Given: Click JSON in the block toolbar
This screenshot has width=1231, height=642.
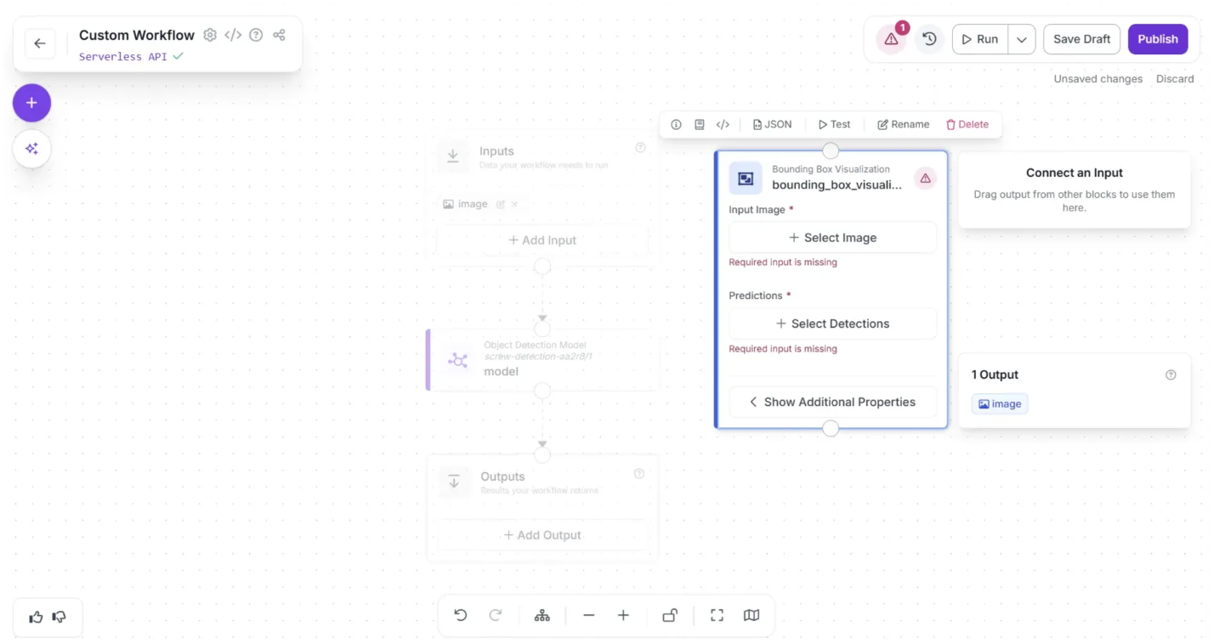Looking at the screenshot, I should 772,124.
